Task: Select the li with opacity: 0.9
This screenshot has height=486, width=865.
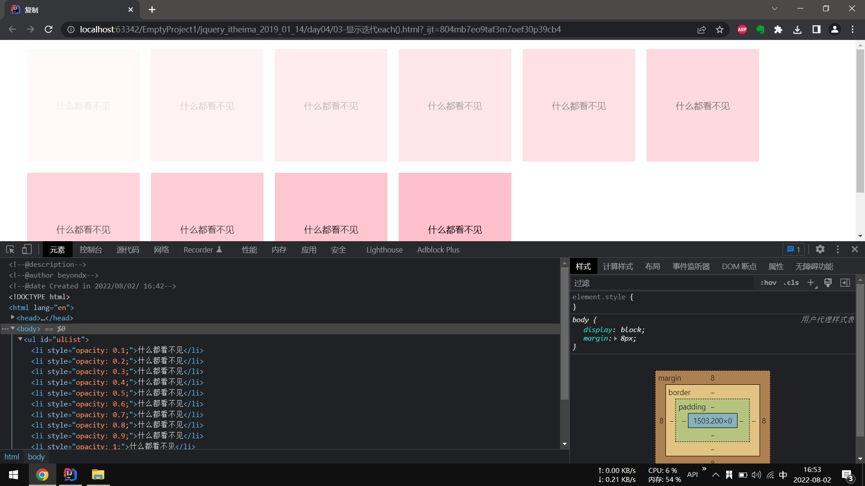Action: pos(117,436)
